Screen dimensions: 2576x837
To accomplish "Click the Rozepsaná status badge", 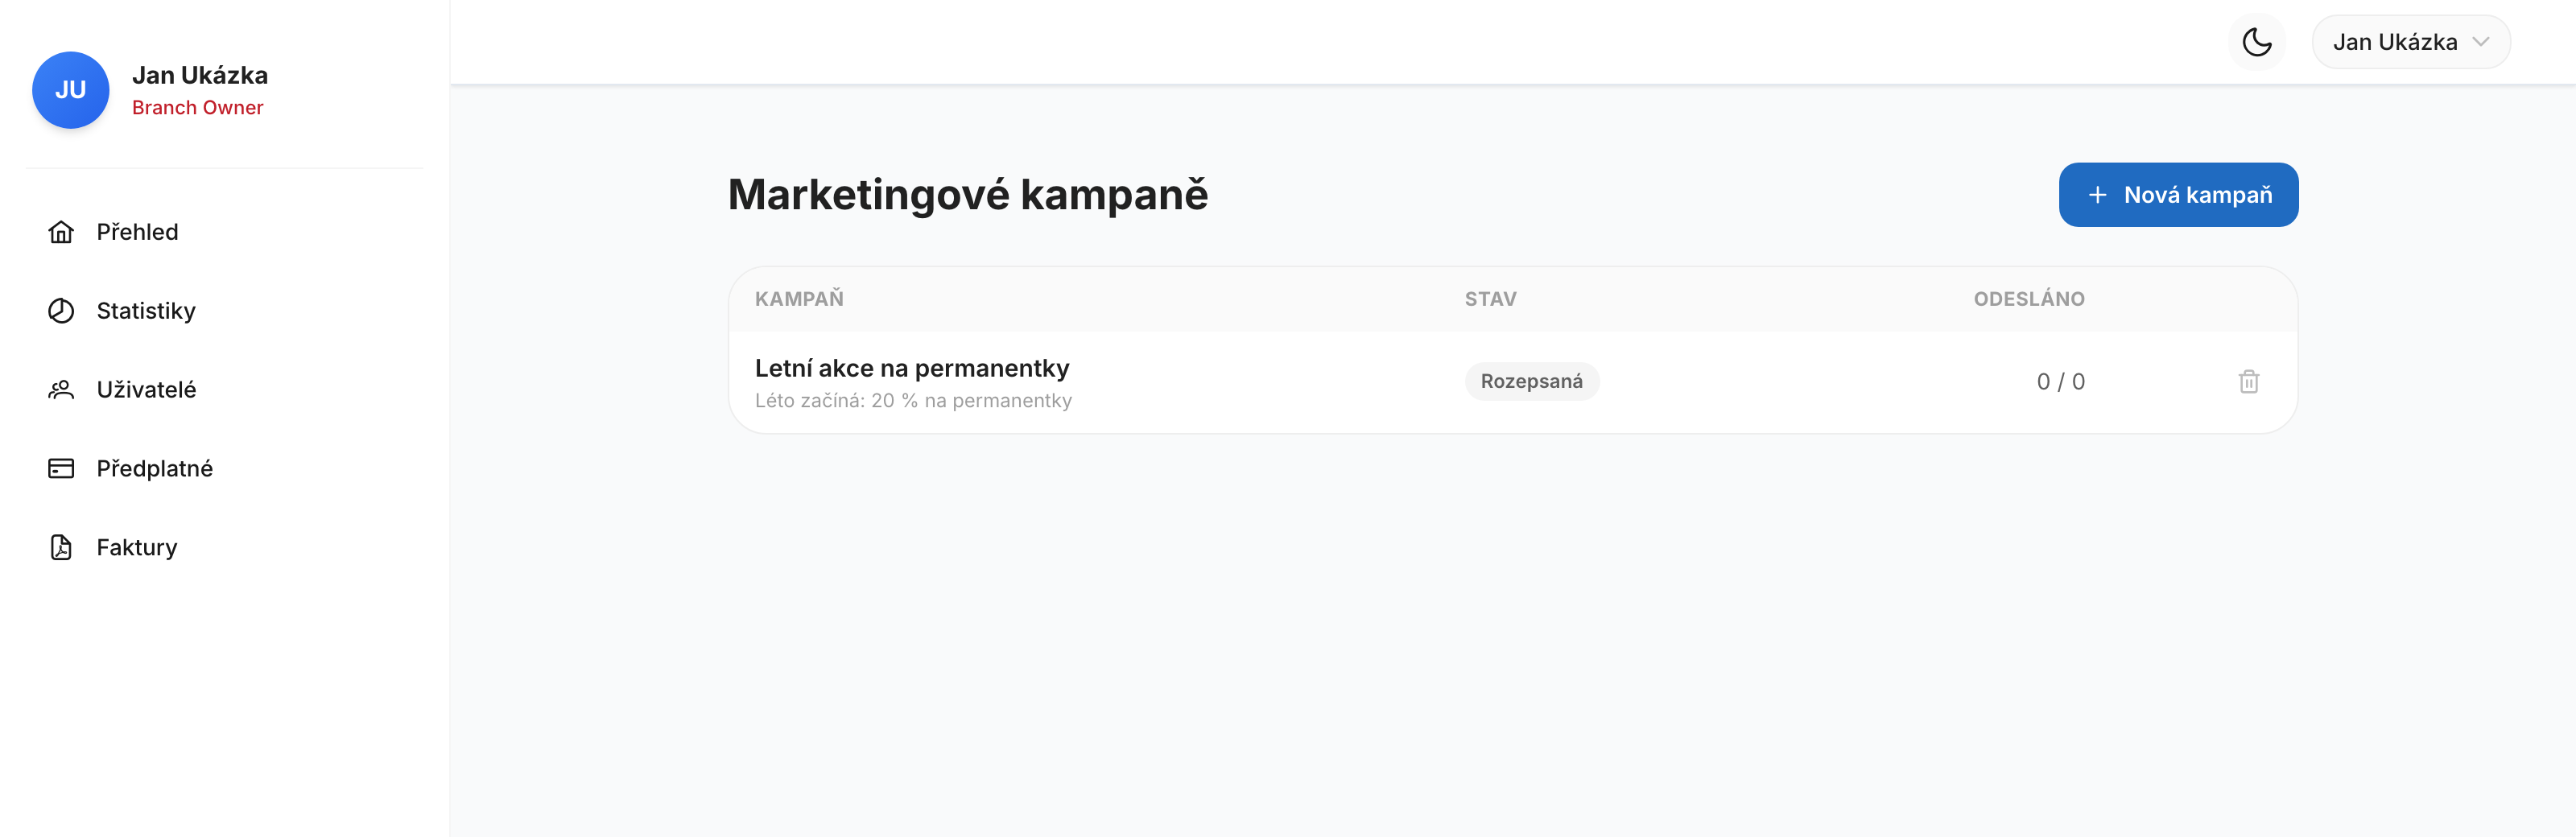I will [x=1531, y=381].
